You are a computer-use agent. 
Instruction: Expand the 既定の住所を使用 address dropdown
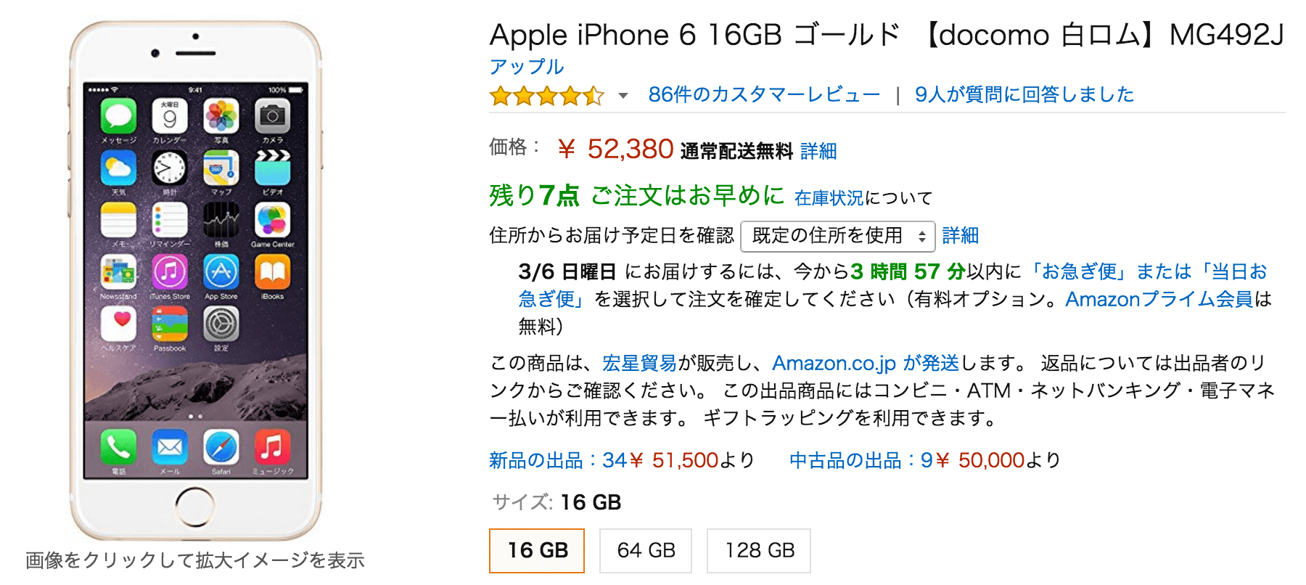pos(837,236)
